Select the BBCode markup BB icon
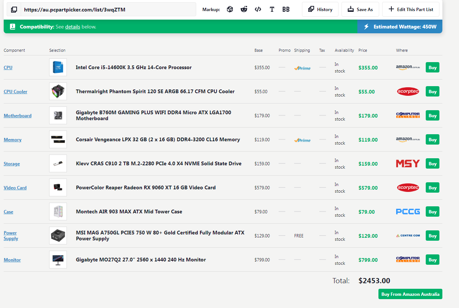The image size is (459, 308). [x=286, y=10]
